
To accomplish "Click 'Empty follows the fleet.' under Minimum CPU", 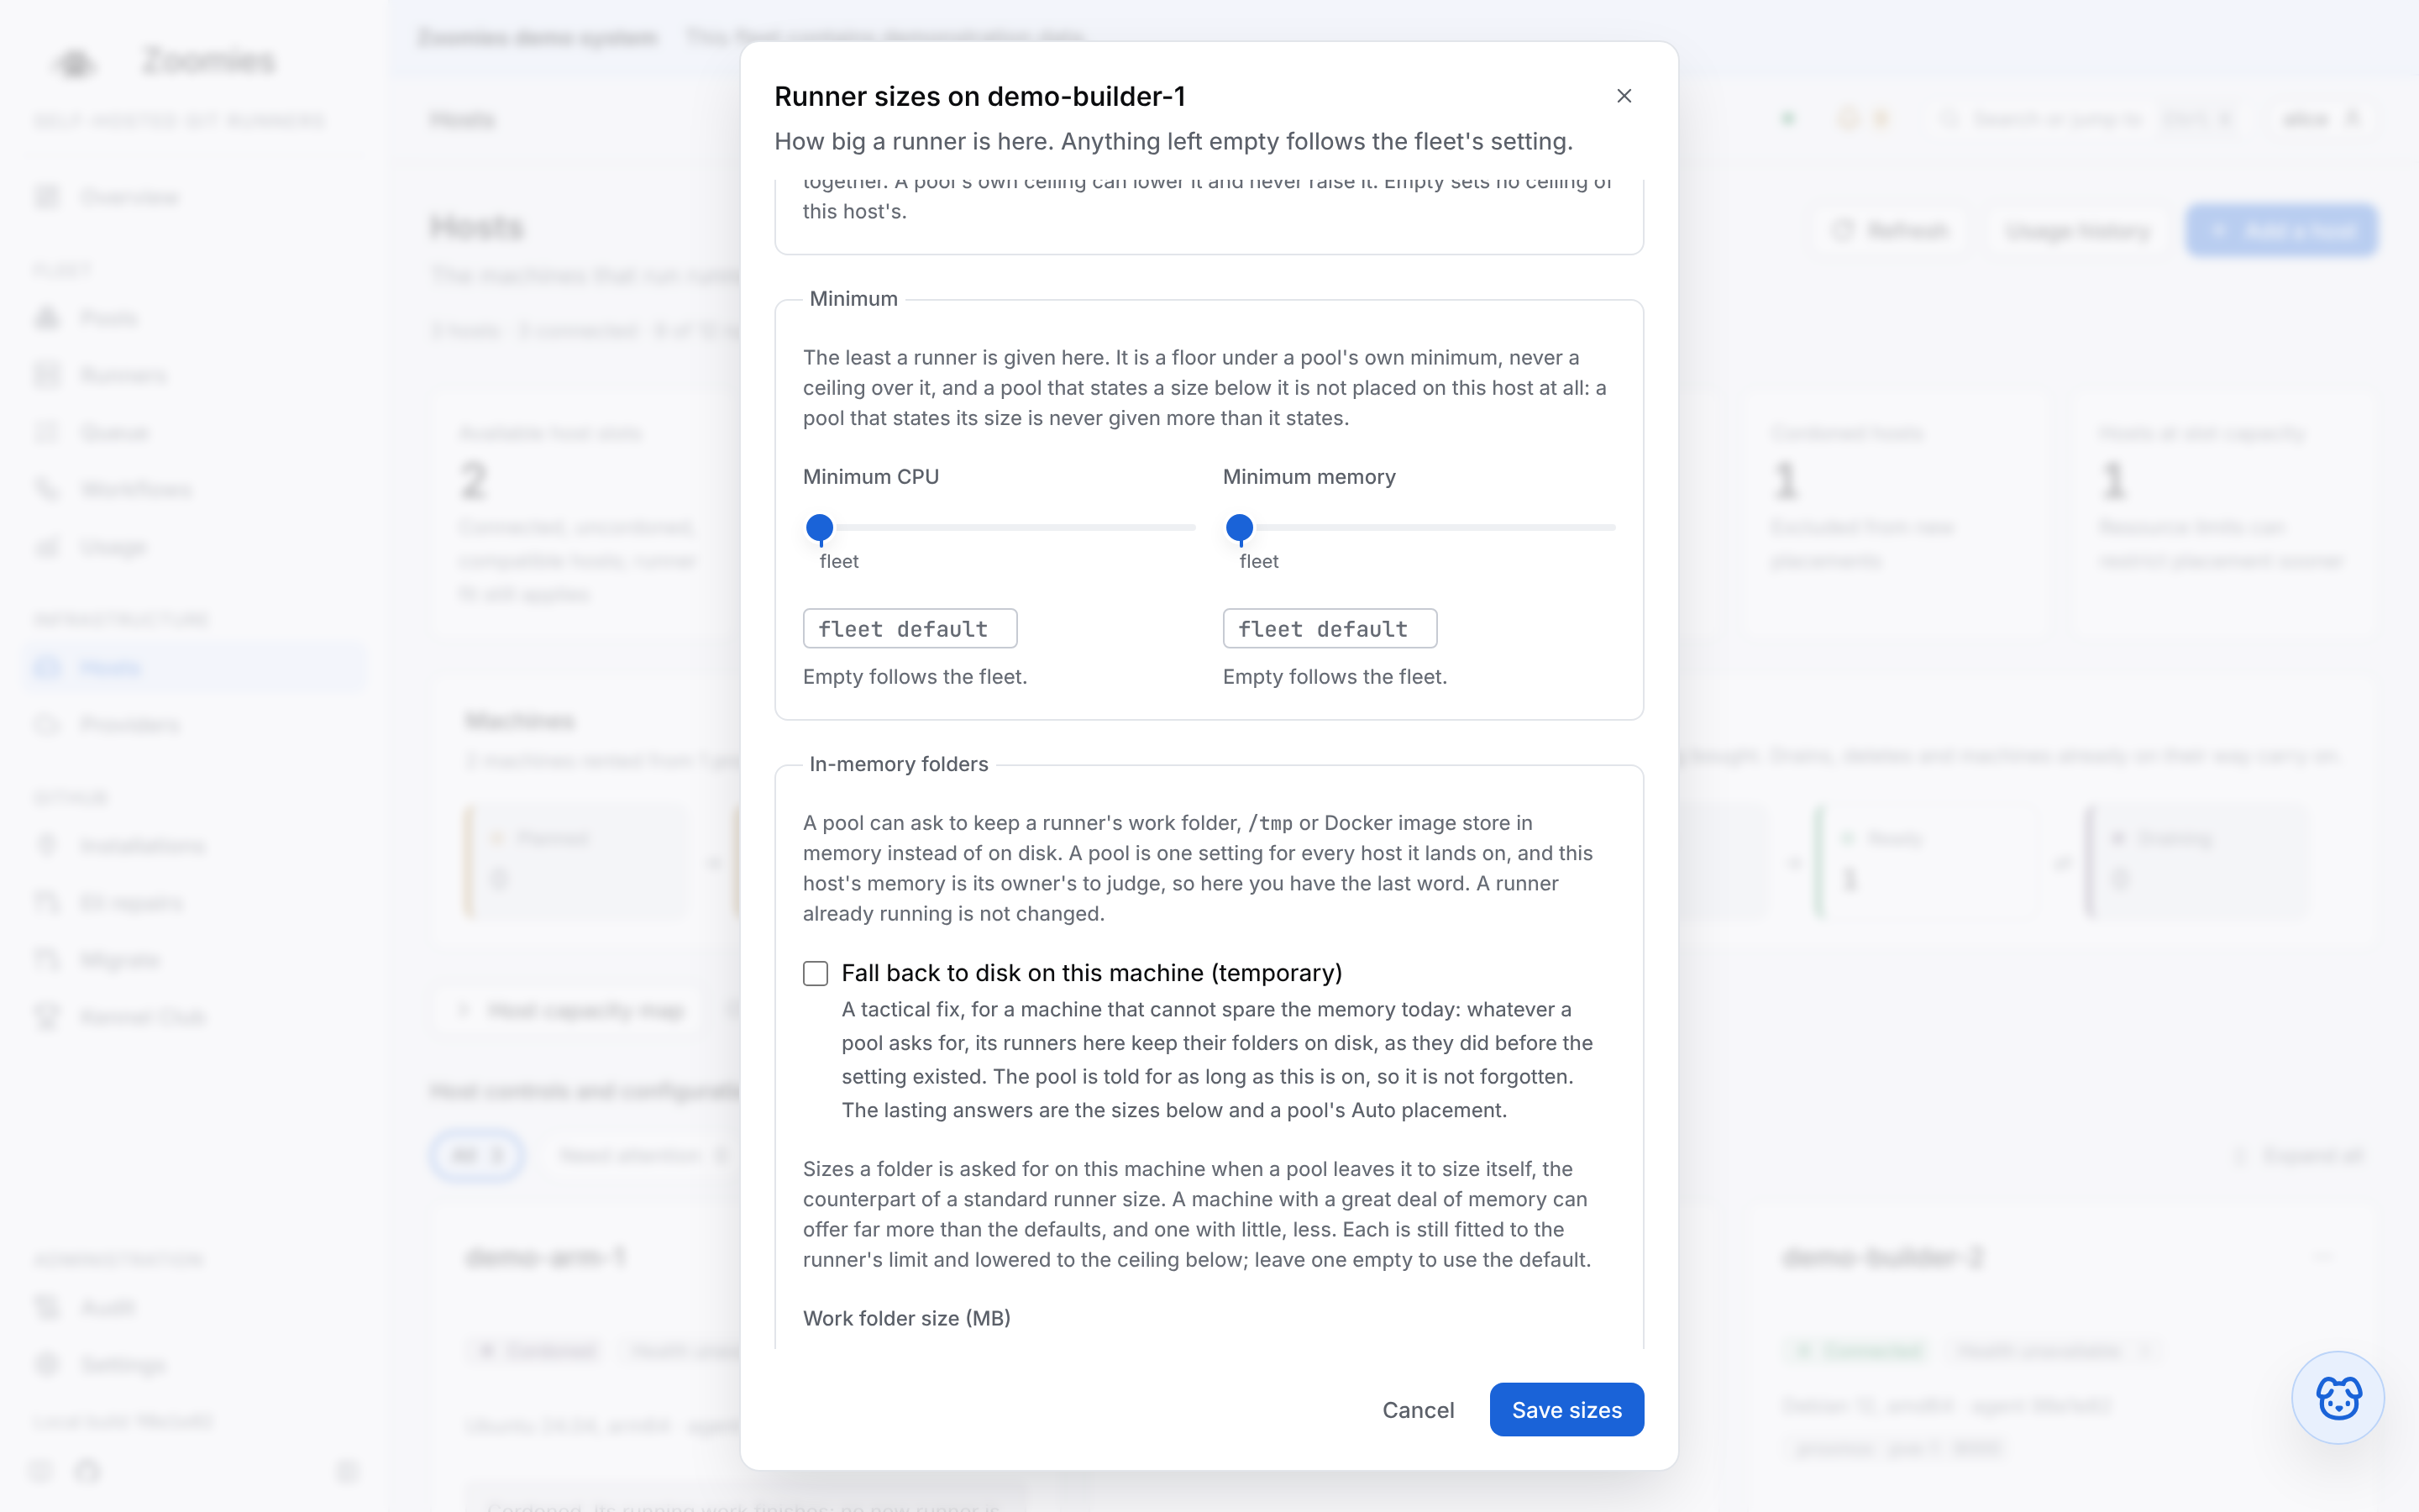I will pos(915,677).
